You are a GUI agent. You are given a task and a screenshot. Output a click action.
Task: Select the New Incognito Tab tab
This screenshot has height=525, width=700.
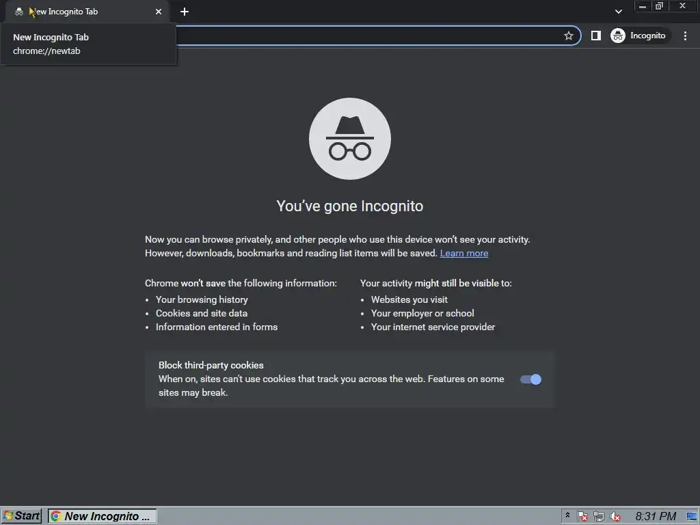87,12
